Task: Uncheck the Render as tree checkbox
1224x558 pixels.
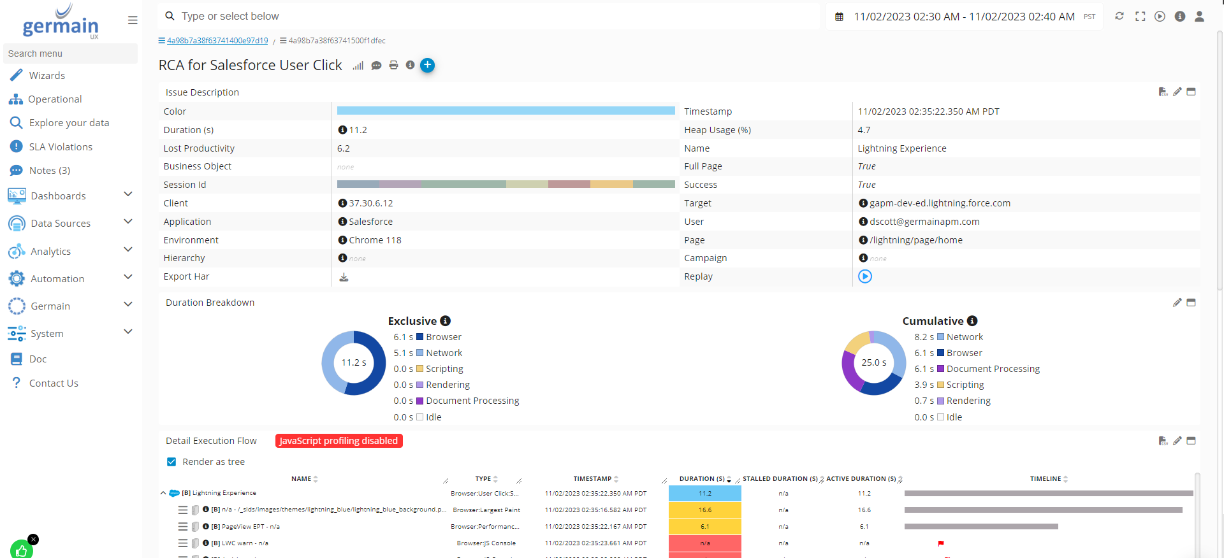Action: pyautogui.click(x=171, y=462)
